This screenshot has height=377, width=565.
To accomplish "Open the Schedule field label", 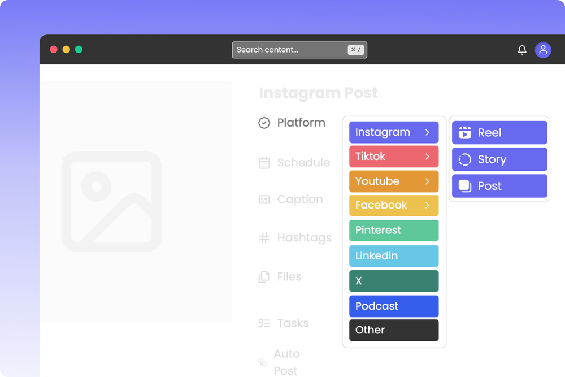I will [303, 163].
